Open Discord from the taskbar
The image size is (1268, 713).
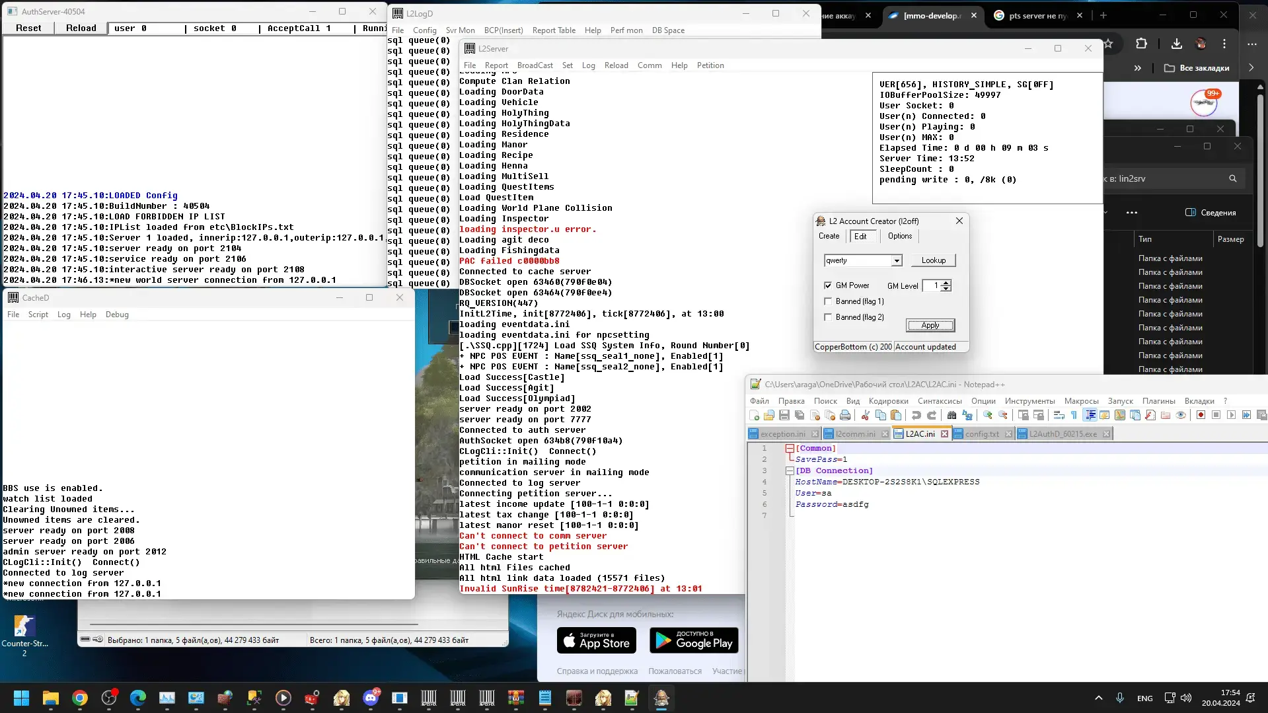coord(372,698)
